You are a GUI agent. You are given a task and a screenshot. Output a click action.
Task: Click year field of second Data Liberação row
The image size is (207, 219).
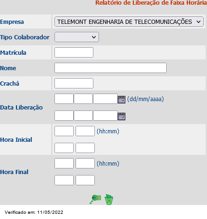tap(105, 116)
